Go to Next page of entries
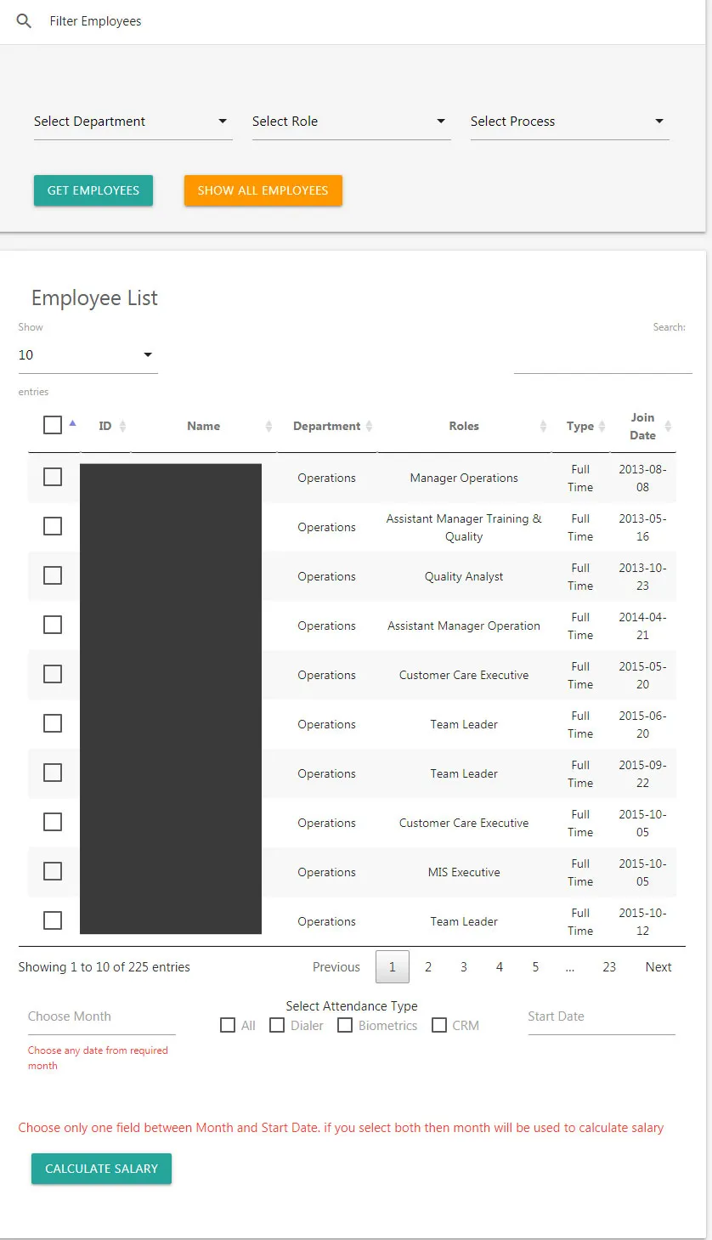 point(658,967)
